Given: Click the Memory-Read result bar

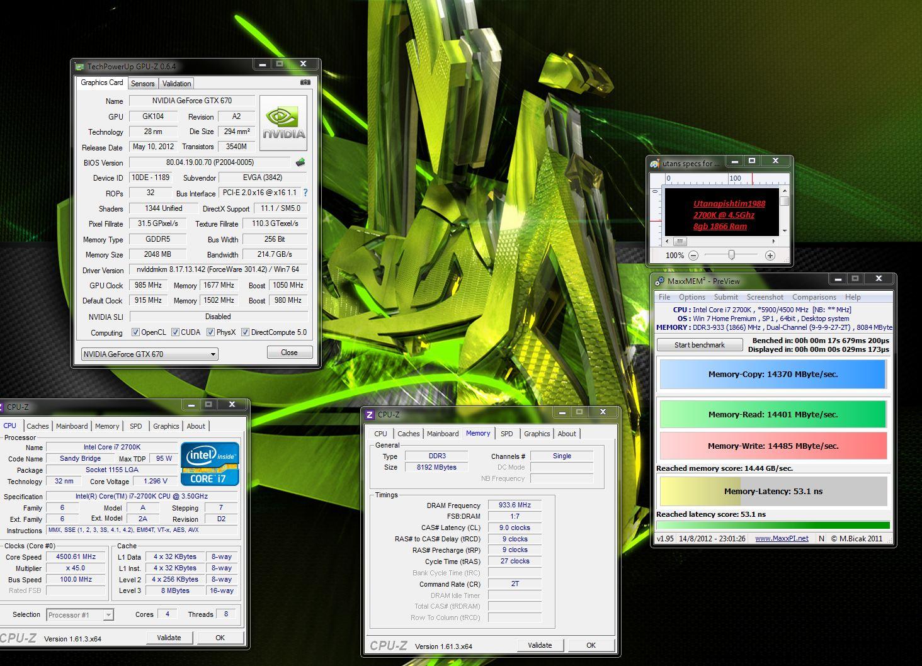Looking at the screenshot, I should tap(773, 414).
